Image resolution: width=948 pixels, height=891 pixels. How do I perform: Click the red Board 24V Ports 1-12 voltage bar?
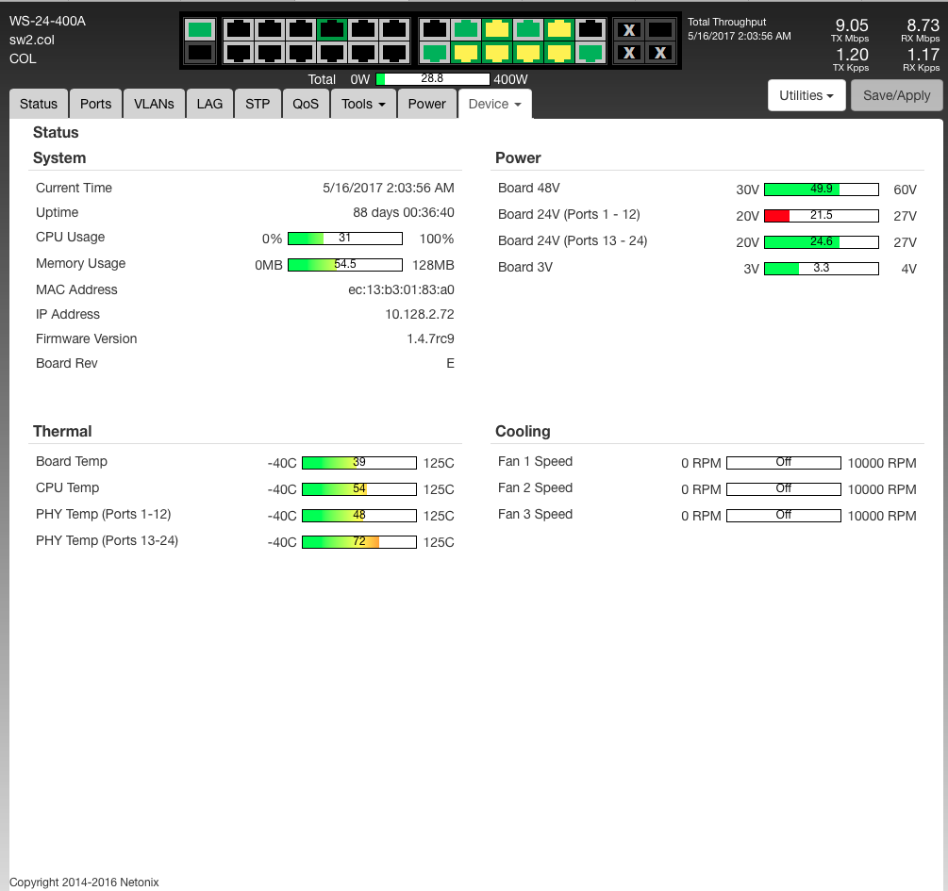point(777,215)
